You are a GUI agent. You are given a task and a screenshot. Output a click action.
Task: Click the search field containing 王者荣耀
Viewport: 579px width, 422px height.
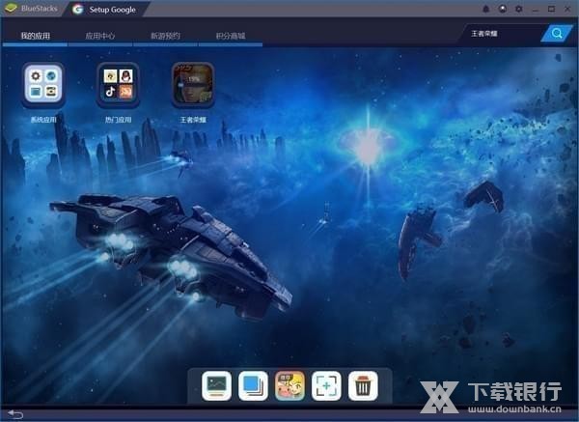[x=502, y=33]
